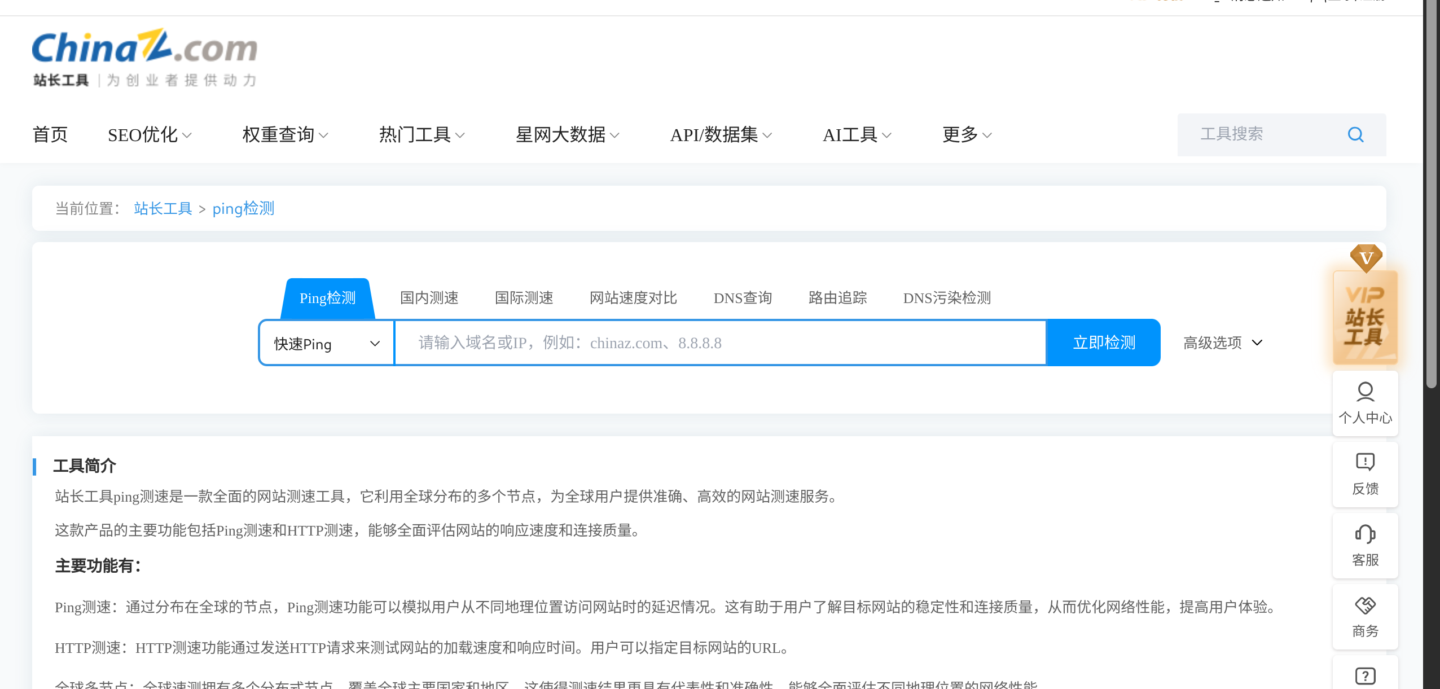Click the domain or IP input field
Viewport: 1440px width, 689px height.
coord(719,343)
